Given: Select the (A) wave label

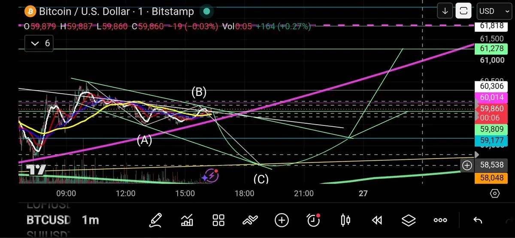Looking at the screenshot, I should (144, 140).
